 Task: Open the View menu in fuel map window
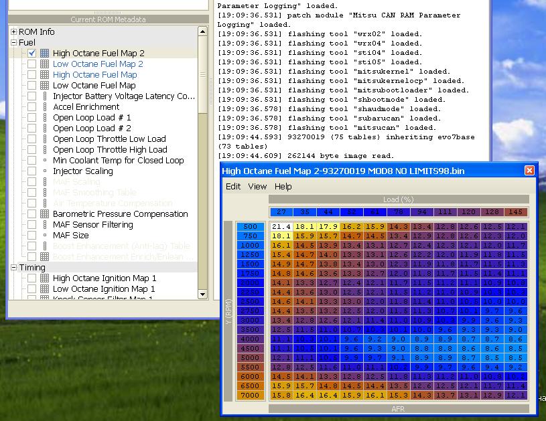coord(257,187)
